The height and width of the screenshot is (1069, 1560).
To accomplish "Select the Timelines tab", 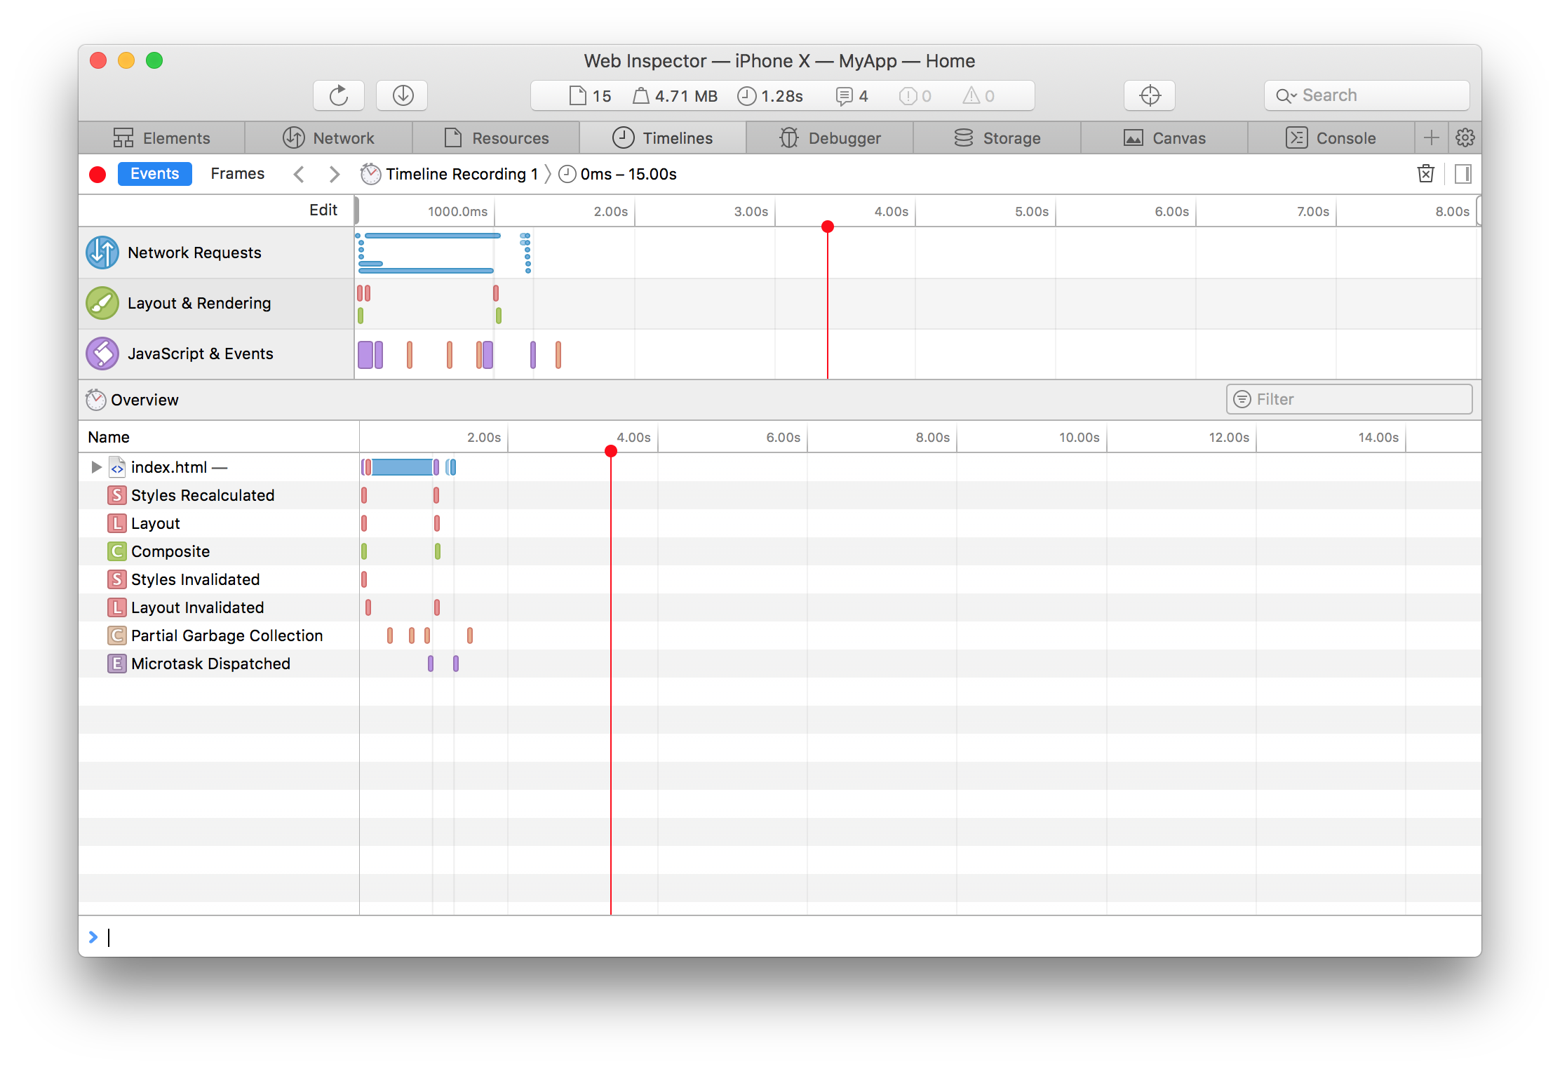I will [x=675, y=137].
